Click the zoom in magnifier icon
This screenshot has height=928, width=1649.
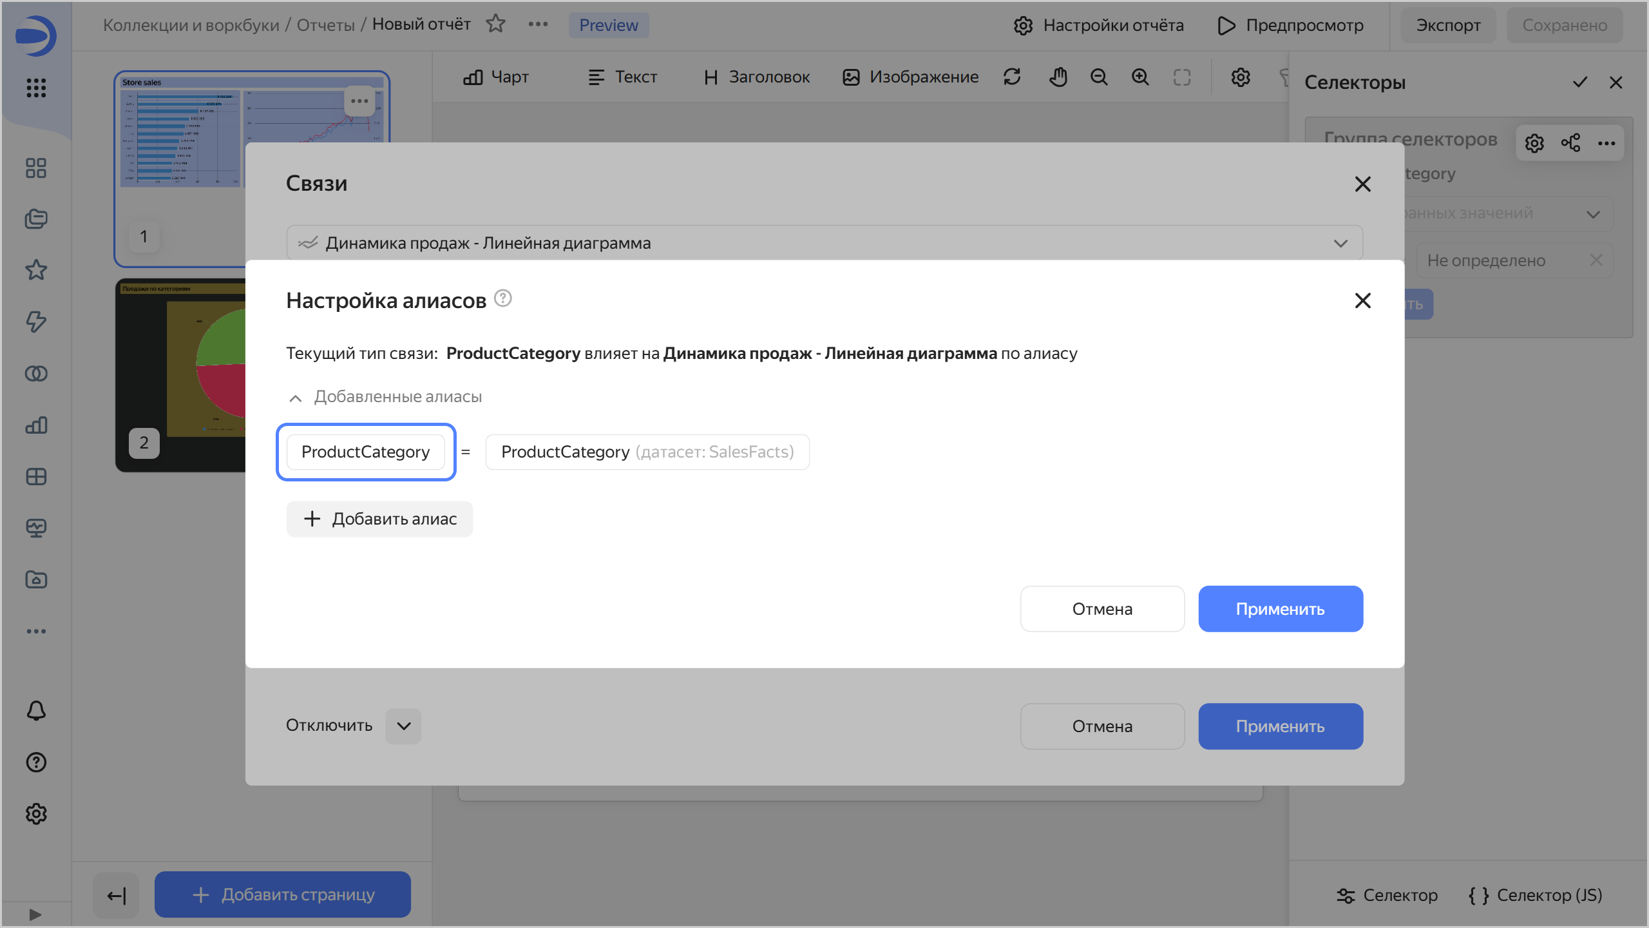[x=1140, y=77]
